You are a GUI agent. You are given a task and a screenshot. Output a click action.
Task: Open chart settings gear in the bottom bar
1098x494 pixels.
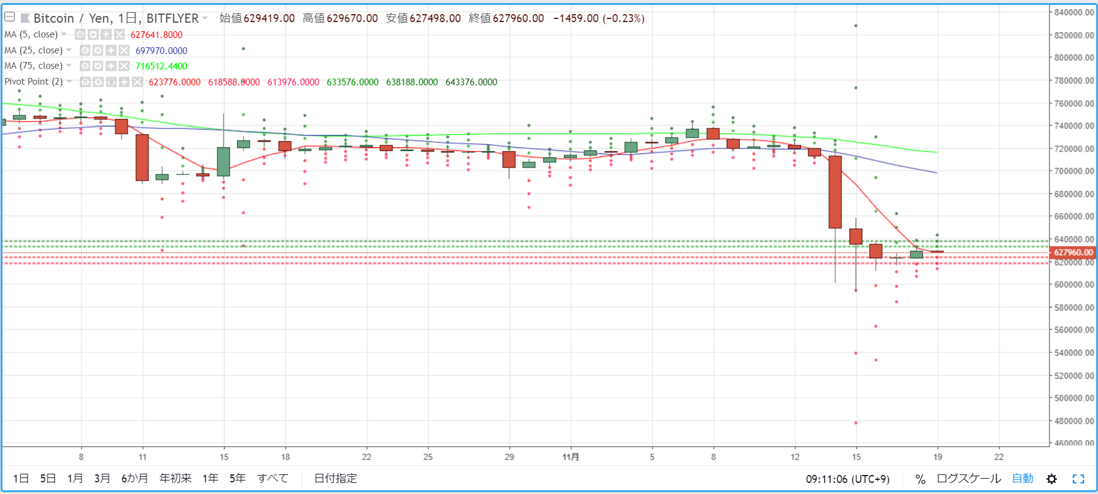1051,479
